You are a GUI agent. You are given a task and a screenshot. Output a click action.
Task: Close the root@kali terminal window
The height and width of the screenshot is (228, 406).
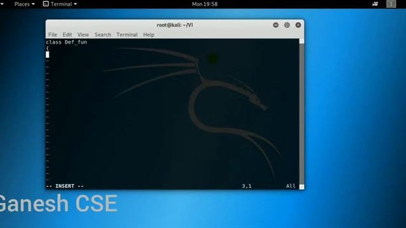298,25
